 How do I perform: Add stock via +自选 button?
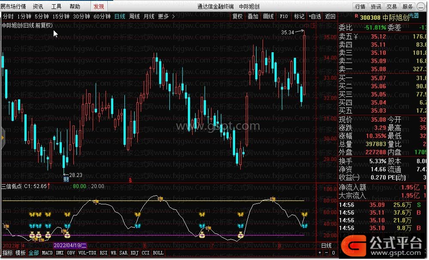(x=314, y=16)
